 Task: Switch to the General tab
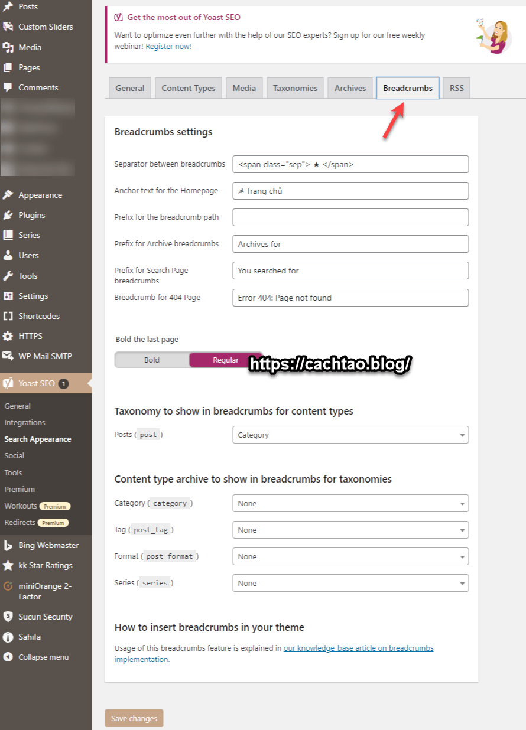tap(130, 88)
